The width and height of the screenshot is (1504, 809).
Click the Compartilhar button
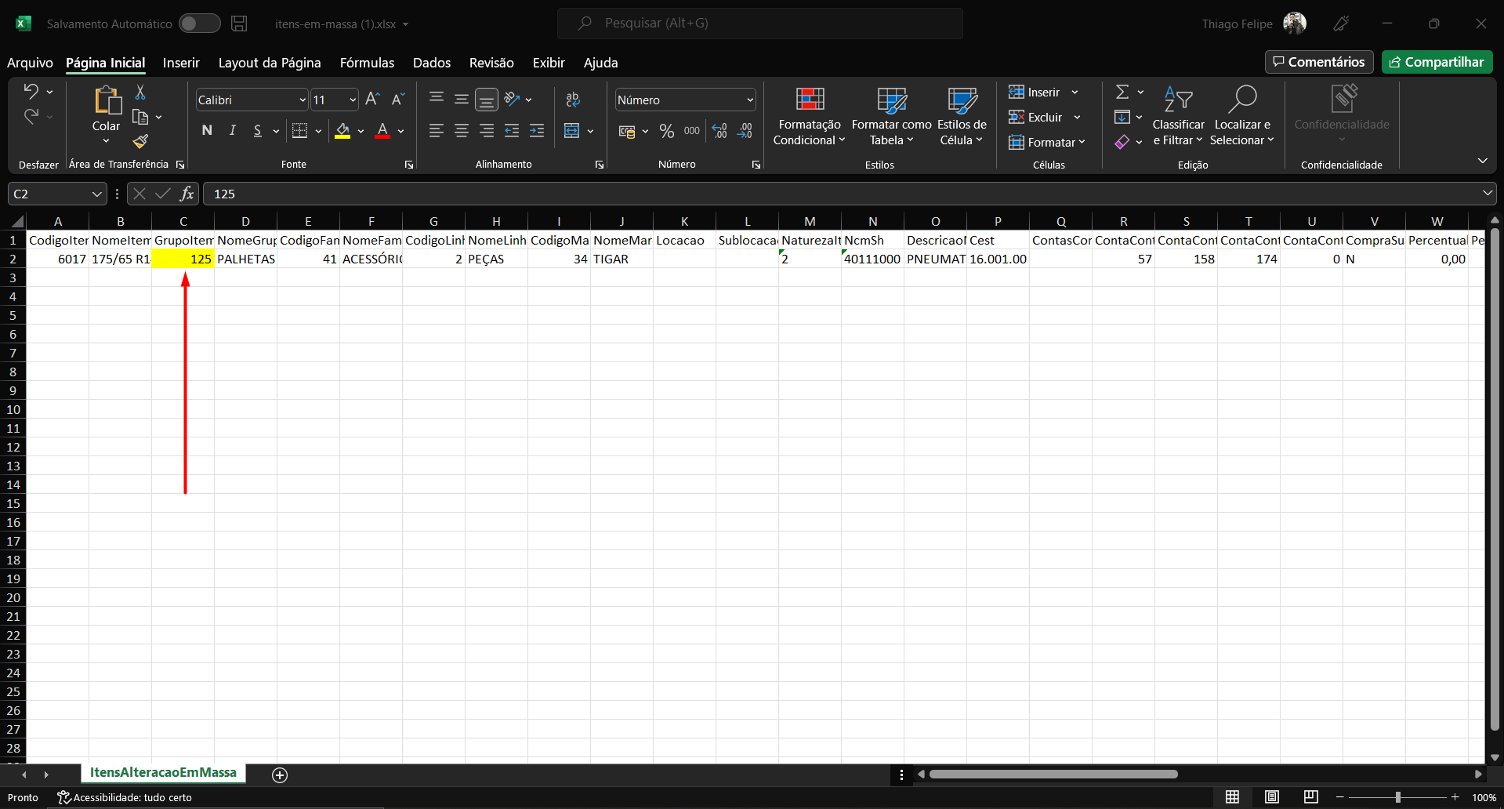coord(1437,62)
